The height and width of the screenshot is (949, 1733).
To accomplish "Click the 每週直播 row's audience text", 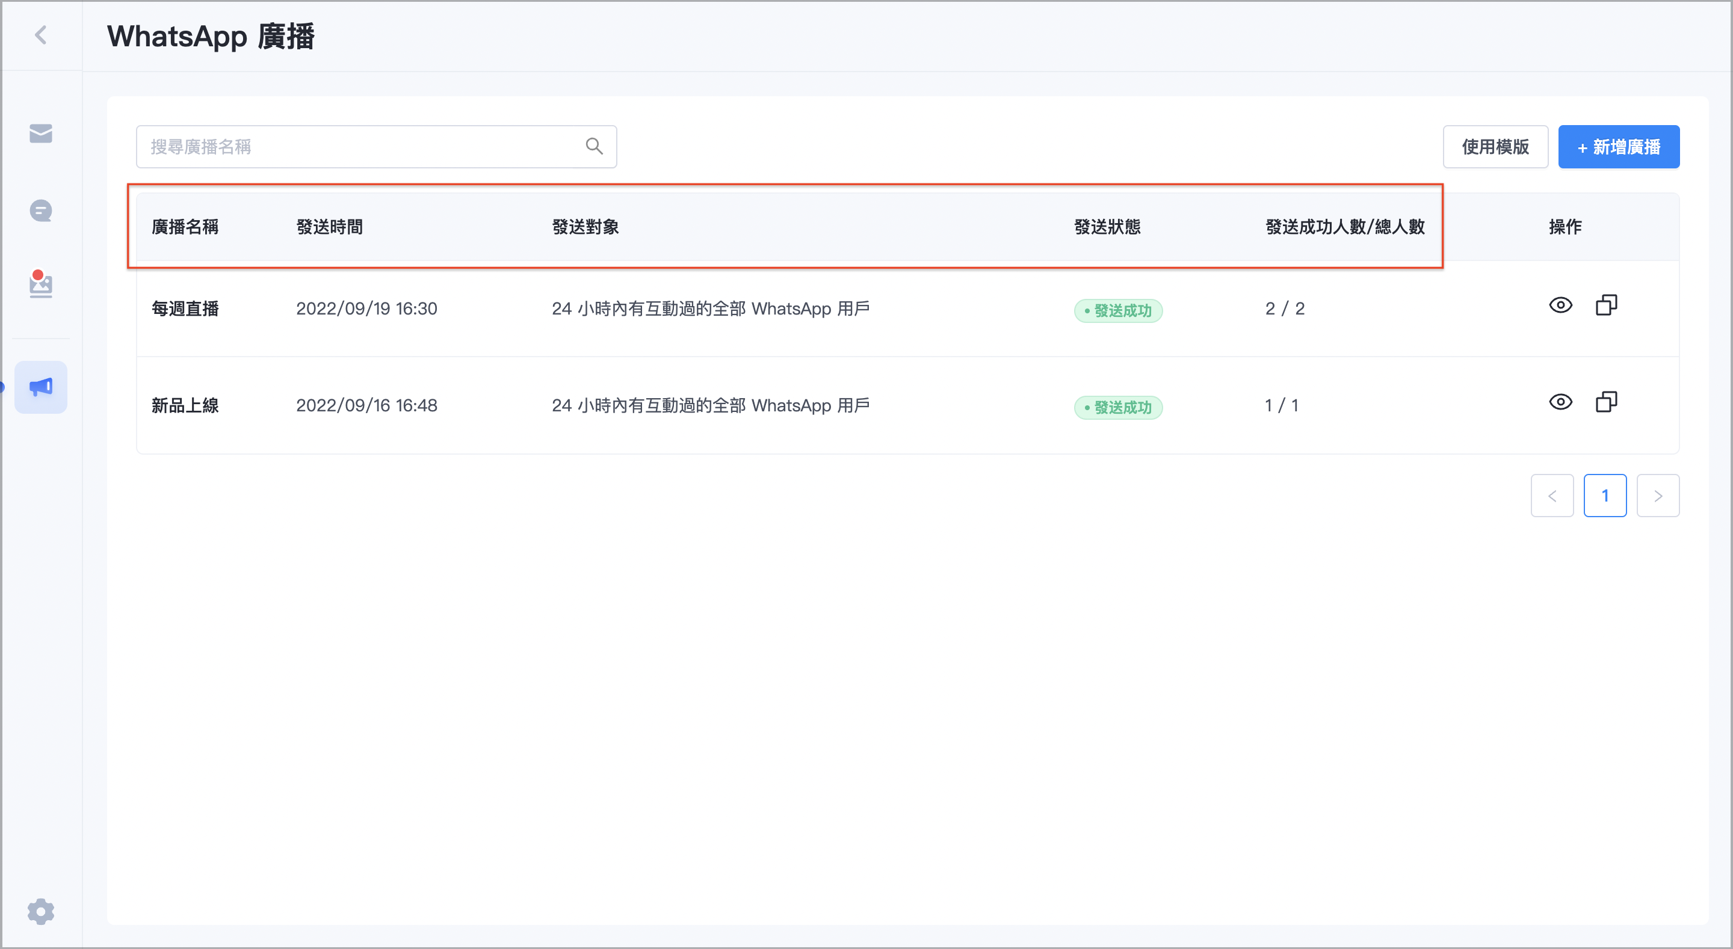I will pos(711,309).
